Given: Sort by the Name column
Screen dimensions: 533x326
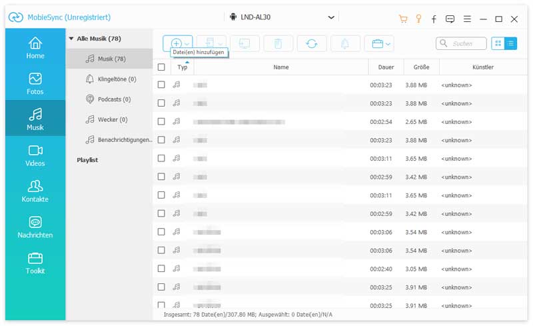Looking at the screenshot, I should 281,67.
